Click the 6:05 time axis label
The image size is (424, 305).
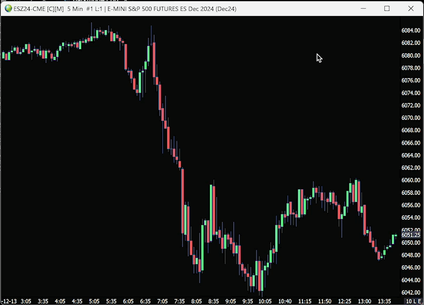pos(128,301)
